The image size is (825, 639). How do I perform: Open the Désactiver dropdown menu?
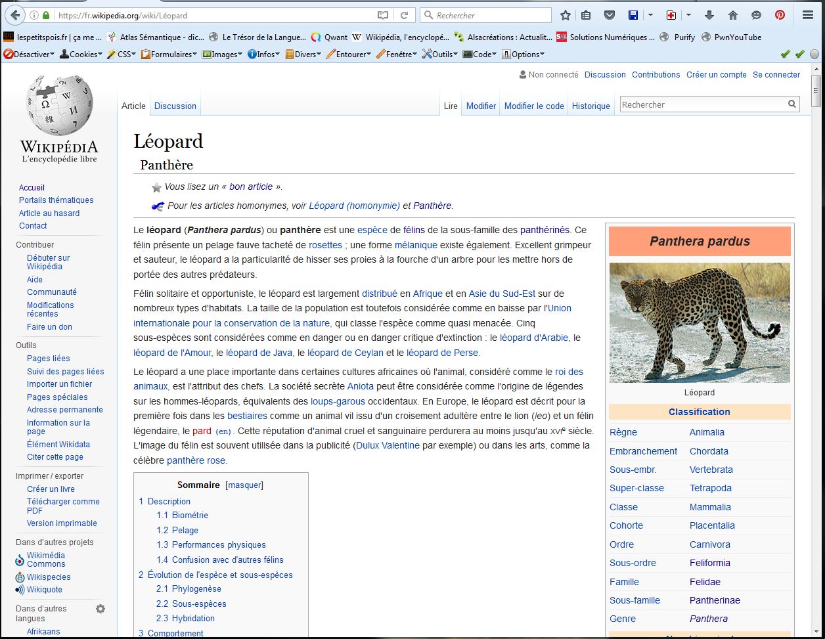coord(30,55)
